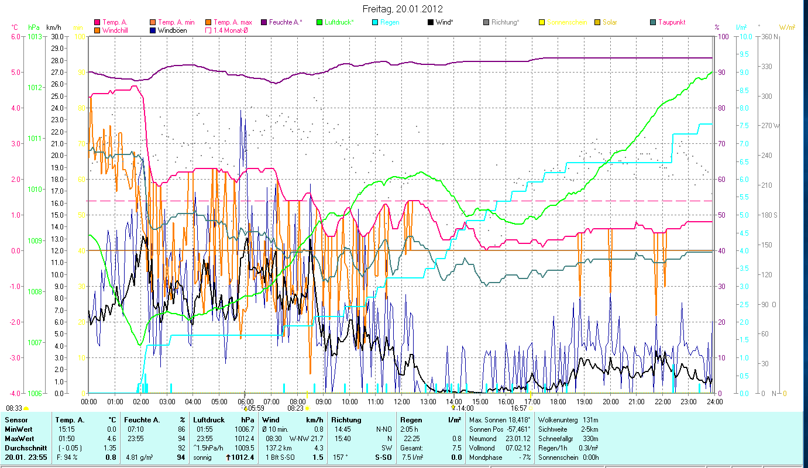This screenshot has width=808, height=468.
Task: Click the Temp. A. max legend label
Action: pyautogui.click(x=232, y=22)
